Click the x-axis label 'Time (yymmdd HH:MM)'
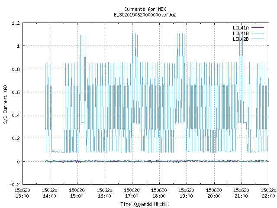This screenshot has height=208, width=277. click(x=145, y=204)
